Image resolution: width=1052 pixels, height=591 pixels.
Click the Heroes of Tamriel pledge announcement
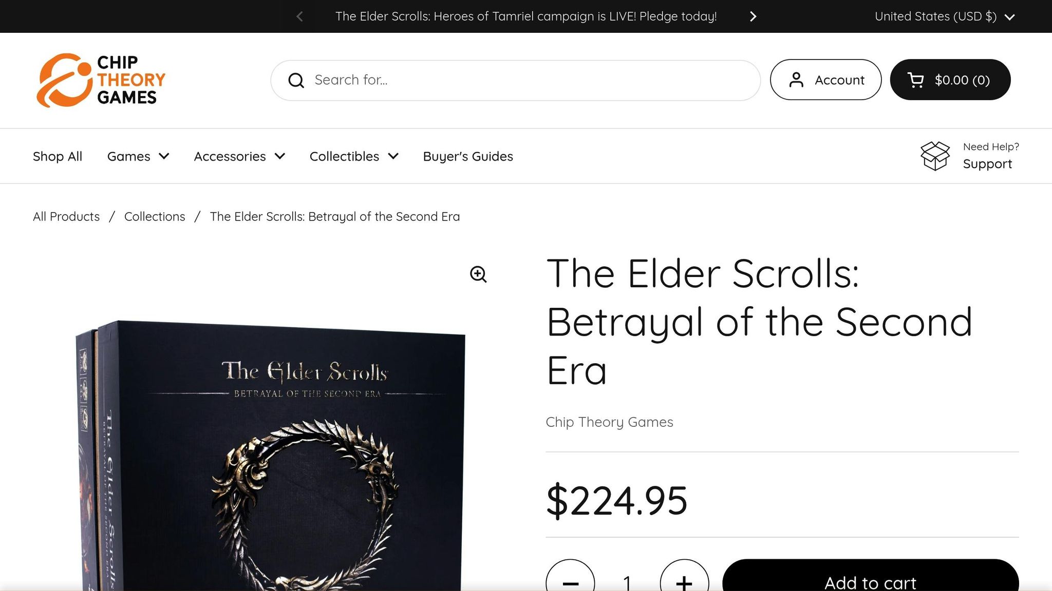point(526,16)
